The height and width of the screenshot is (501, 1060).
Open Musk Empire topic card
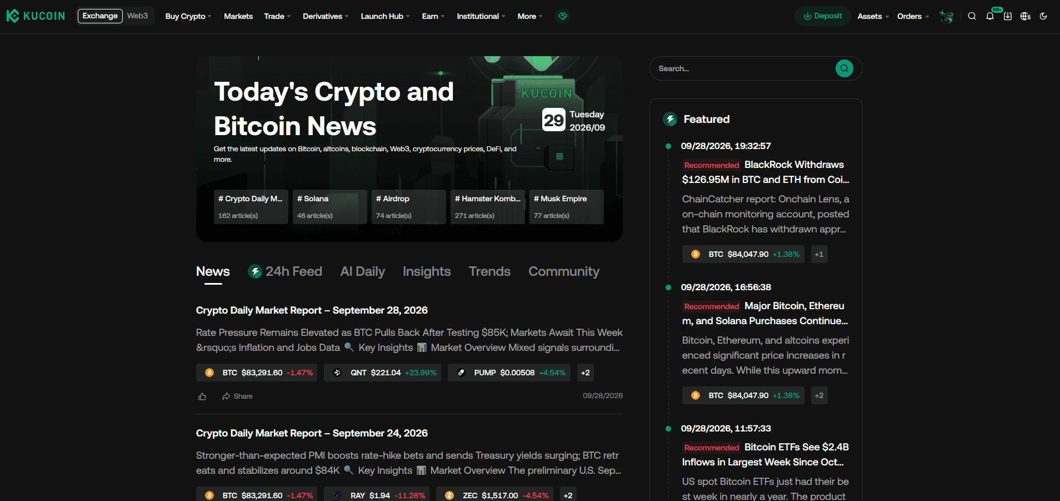567,207
